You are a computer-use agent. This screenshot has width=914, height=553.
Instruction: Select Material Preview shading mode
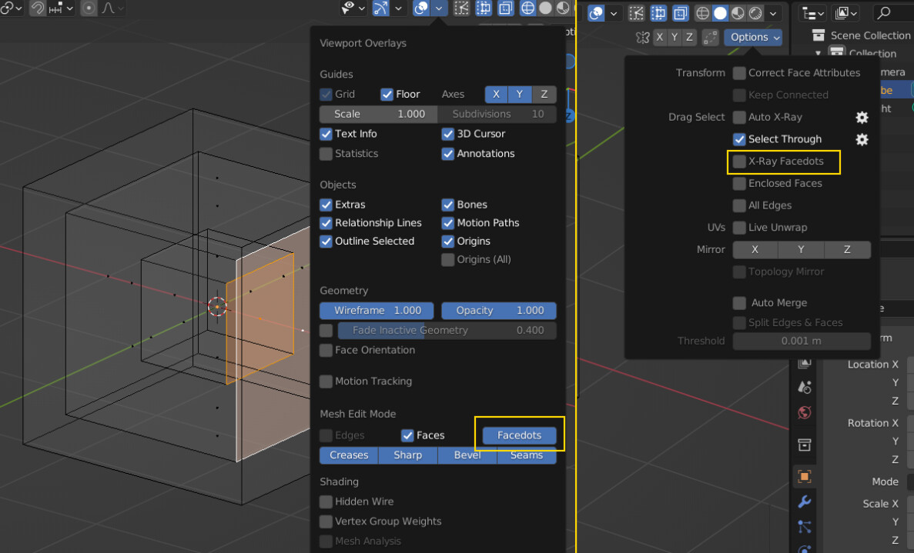(738, 13)
